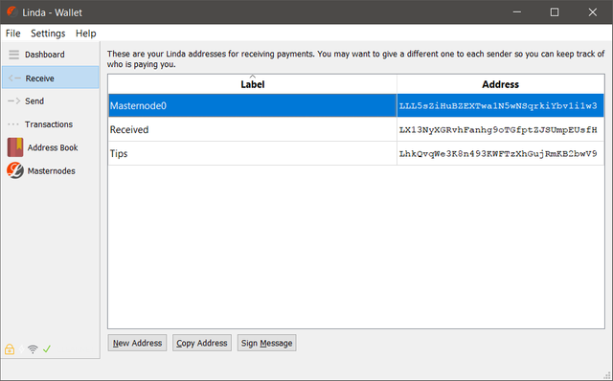
Task: Open the Help menu
Action: pyautogui.click(x=86, y=34)
